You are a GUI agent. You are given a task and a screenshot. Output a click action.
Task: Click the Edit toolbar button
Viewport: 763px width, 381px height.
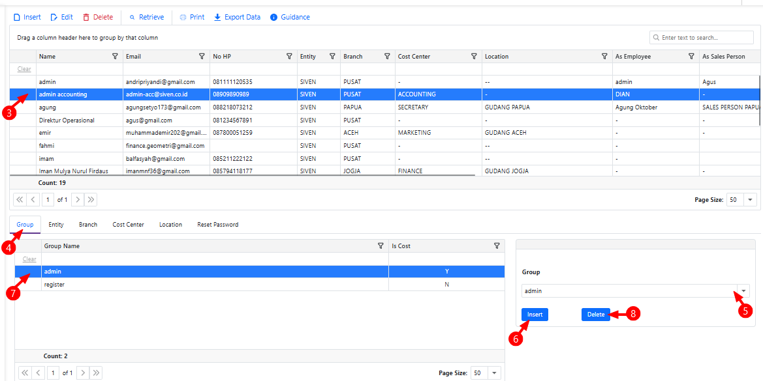[62, 17]
